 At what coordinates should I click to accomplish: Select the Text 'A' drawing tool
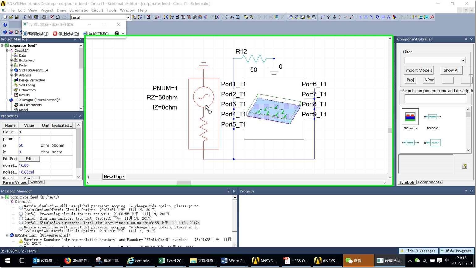389,17
